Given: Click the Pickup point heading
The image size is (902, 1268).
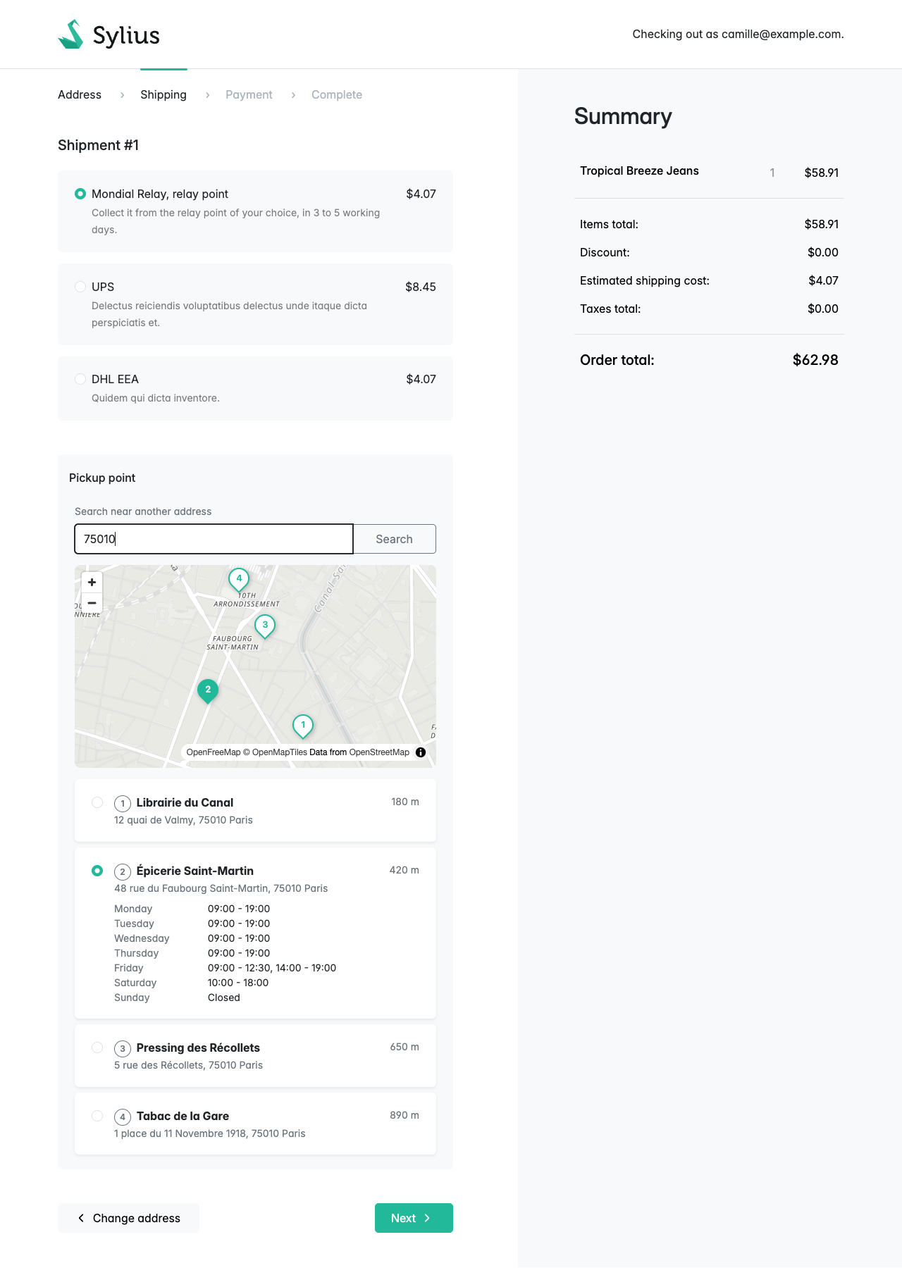Looking at the screenshot, I should pos(102,478).
